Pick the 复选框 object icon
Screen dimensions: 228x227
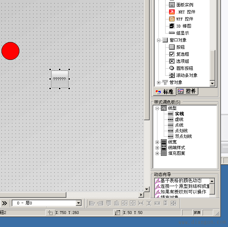click(x=172, y=54)
